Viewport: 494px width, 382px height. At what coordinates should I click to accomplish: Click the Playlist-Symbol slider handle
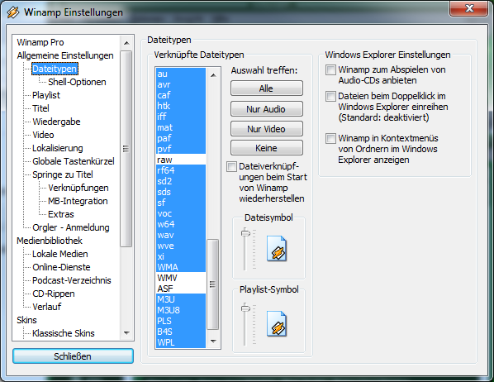245,308
